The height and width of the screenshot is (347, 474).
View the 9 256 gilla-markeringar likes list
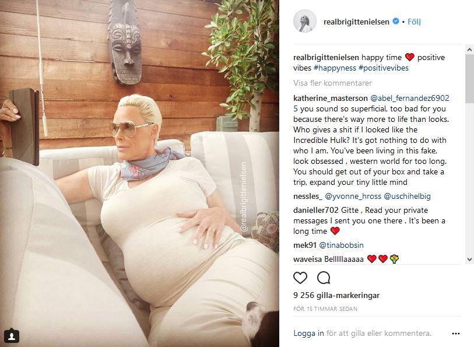tap(336, 295)
